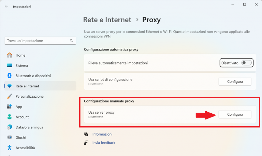Focus the Trova un'impostazione search field
Viewport: 262px width, 156px height.
point(40,41)
